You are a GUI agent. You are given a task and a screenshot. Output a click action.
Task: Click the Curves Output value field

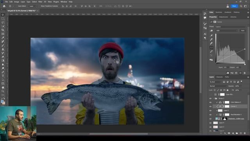[238, 67]
